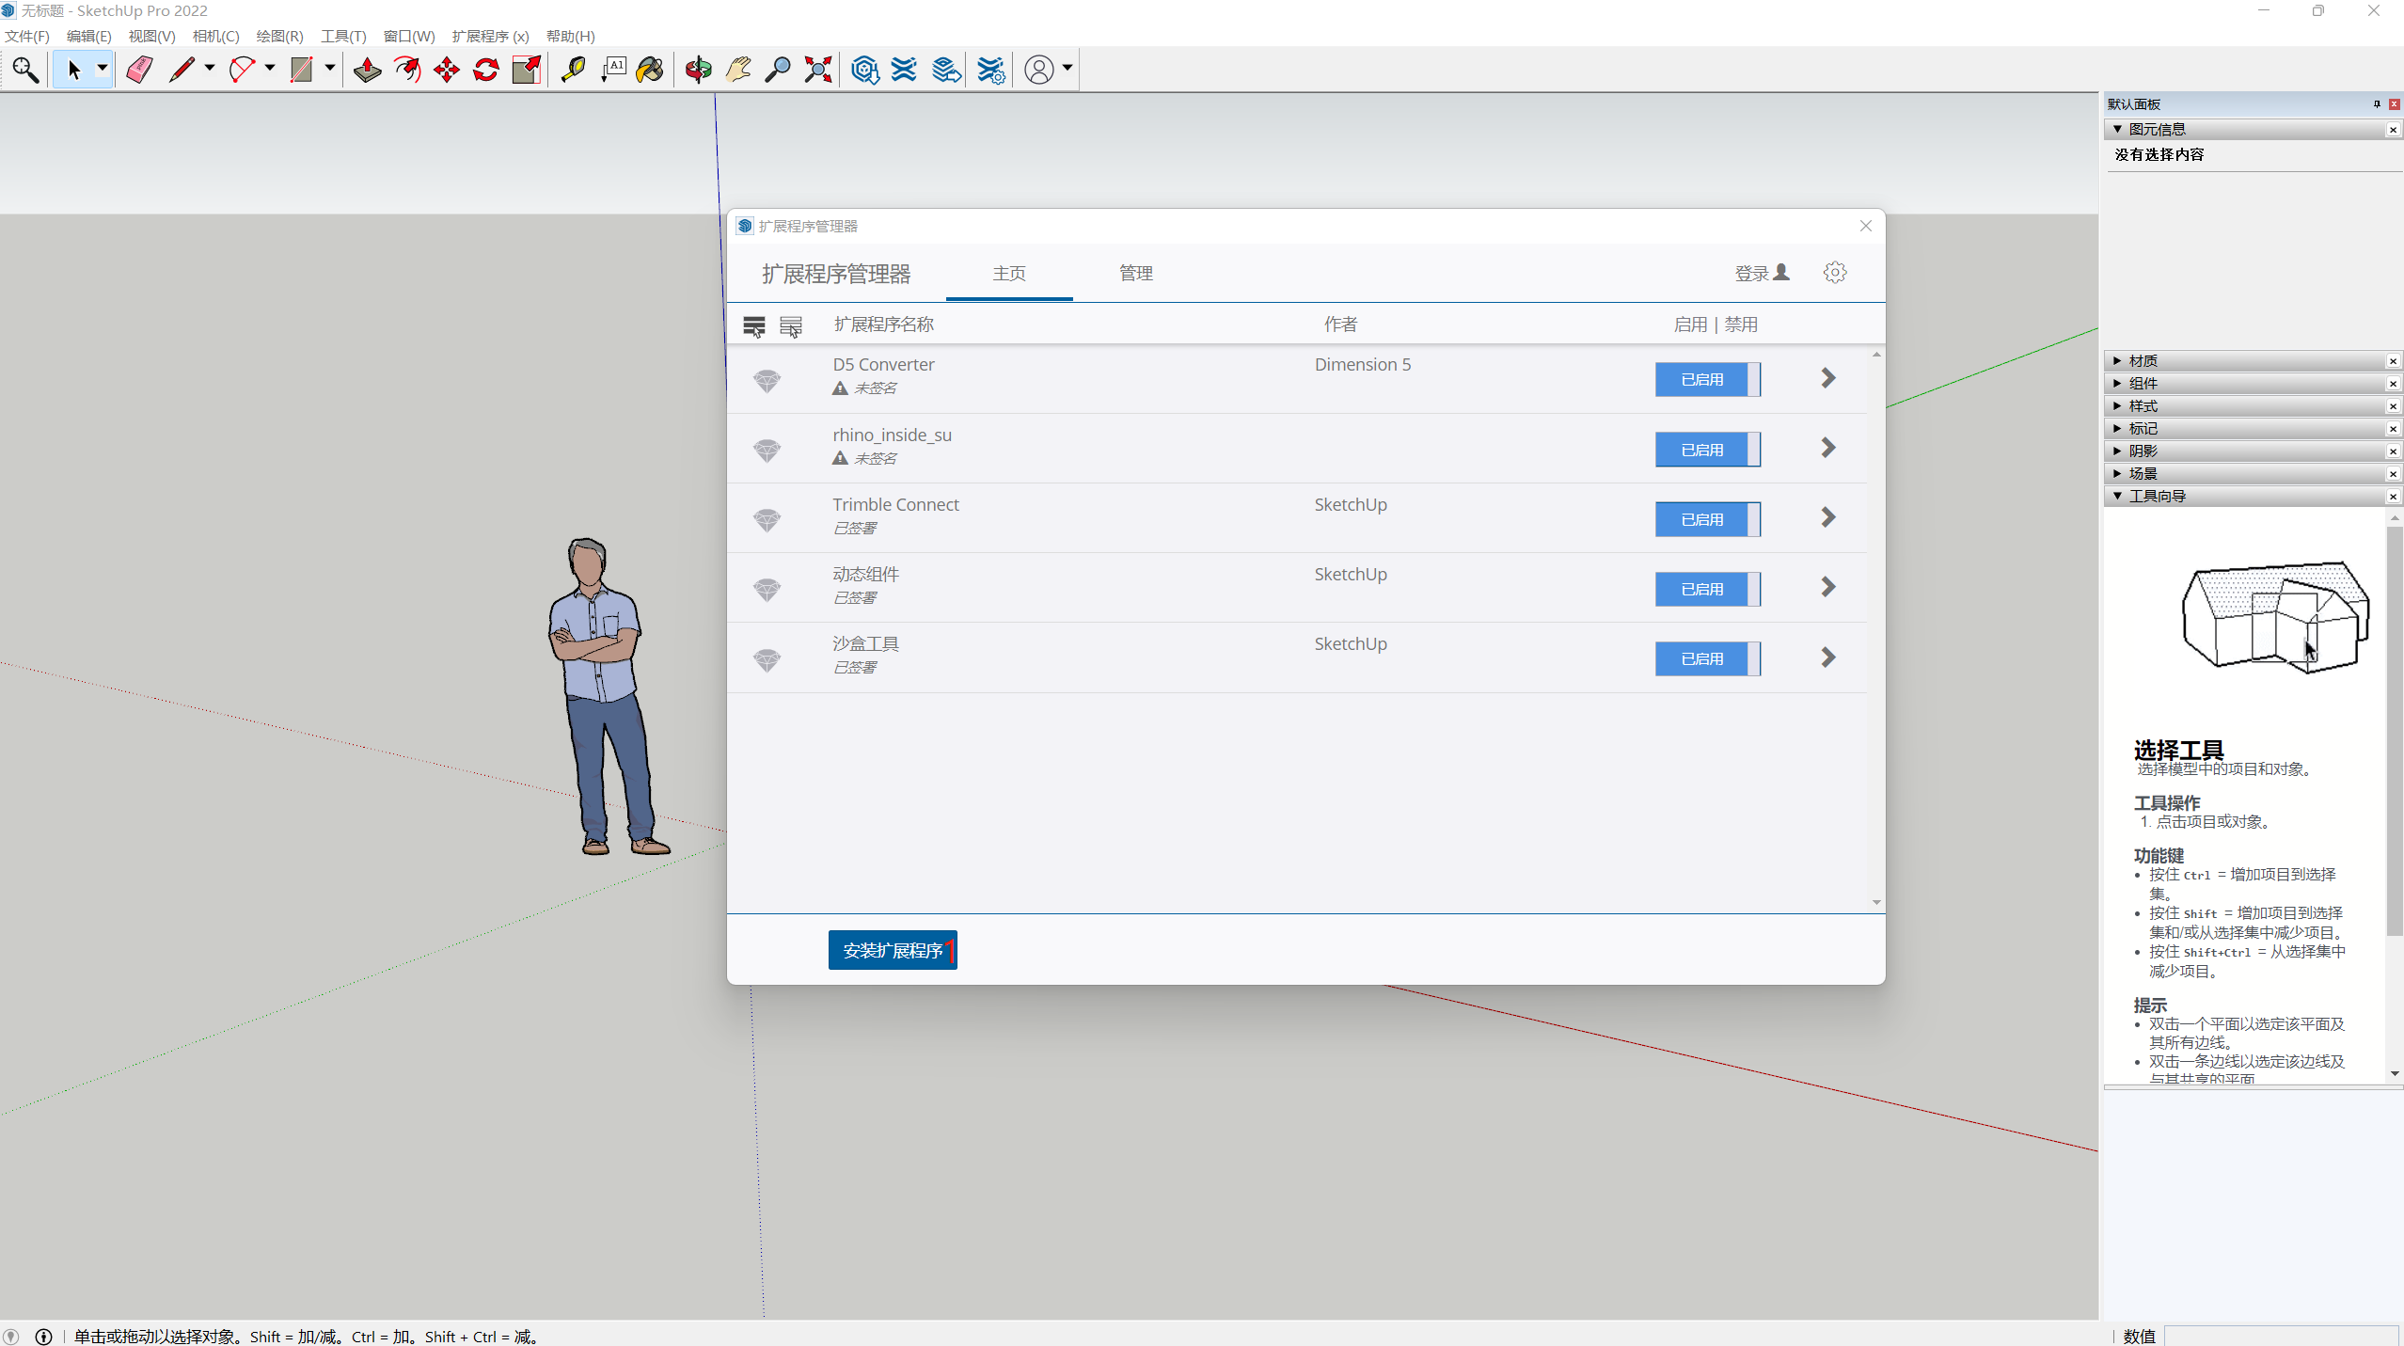Click 作者 column header
This screenshot has width=2404, height=1346.
pyautogui.click(x=1340, y=325)
